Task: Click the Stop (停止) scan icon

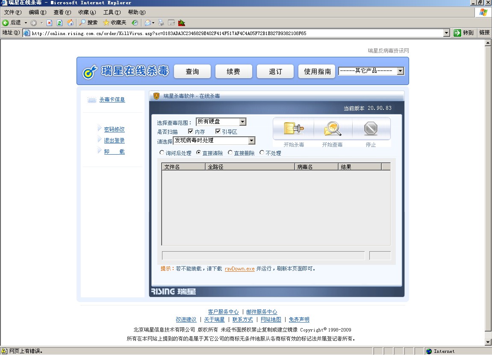Action: (x=371, y=128)
